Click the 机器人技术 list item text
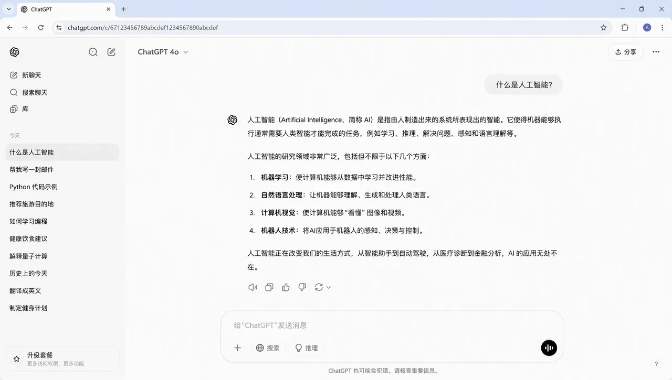The image size is (672, 380). pos(278,231)
